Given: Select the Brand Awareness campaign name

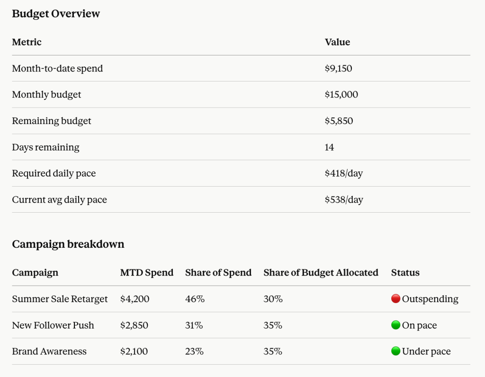Looking at the screenshot, I should tap(49, 351).
